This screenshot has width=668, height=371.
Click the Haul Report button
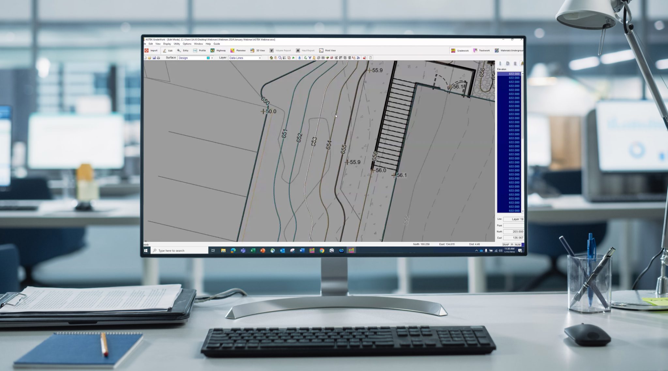coord(305,50)
